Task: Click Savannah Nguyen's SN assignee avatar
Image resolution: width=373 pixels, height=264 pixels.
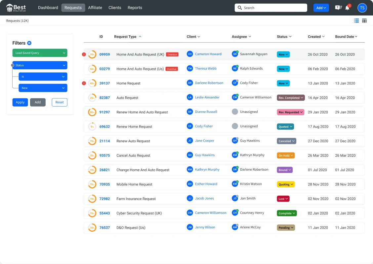Action: (235, 54)
